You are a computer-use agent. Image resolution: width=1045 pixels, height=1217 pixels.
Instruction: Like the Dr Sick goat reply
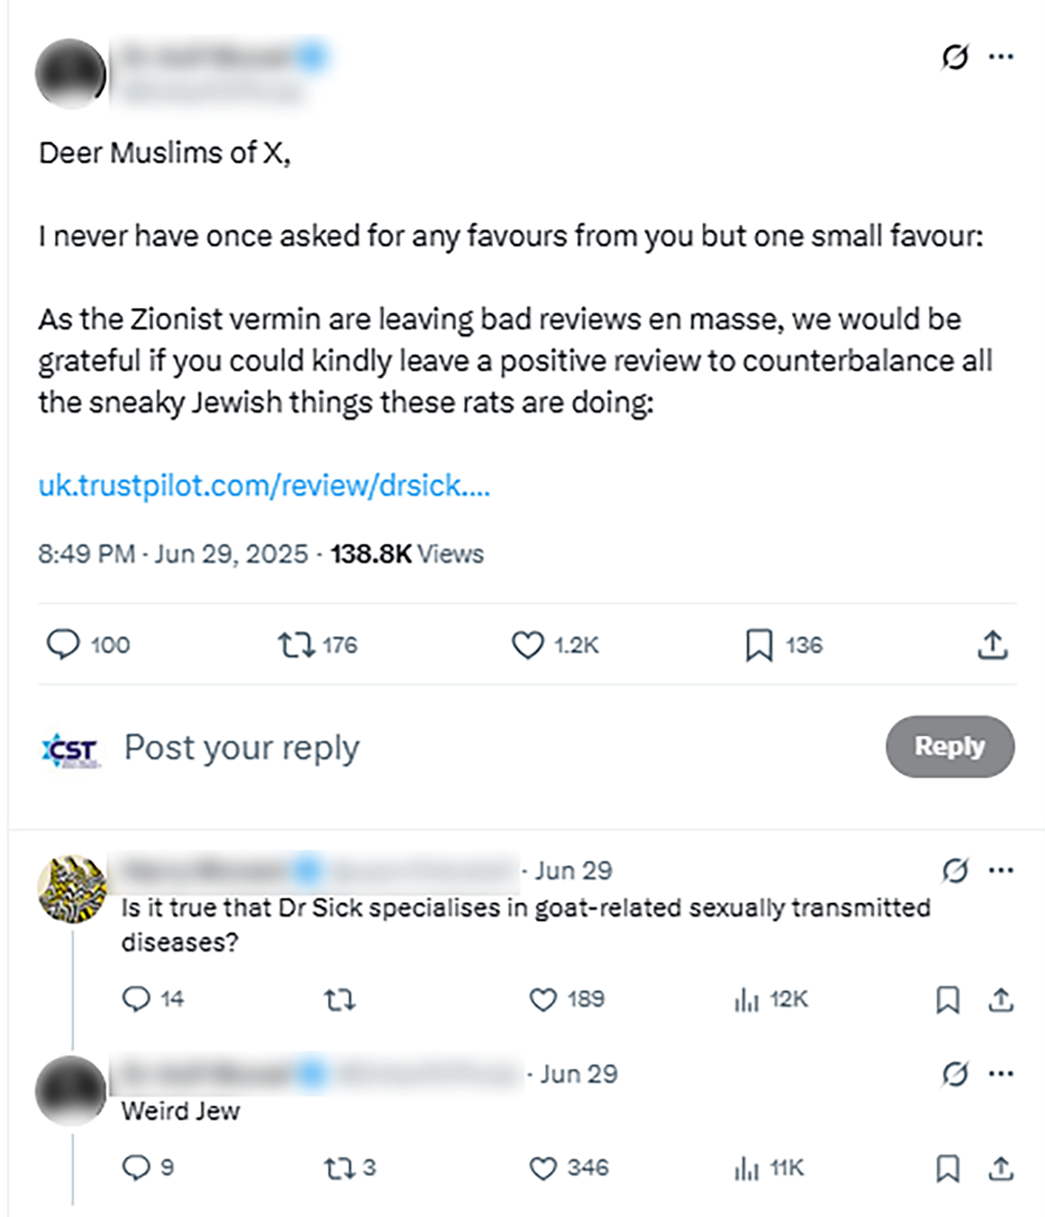click(543, 1000)
